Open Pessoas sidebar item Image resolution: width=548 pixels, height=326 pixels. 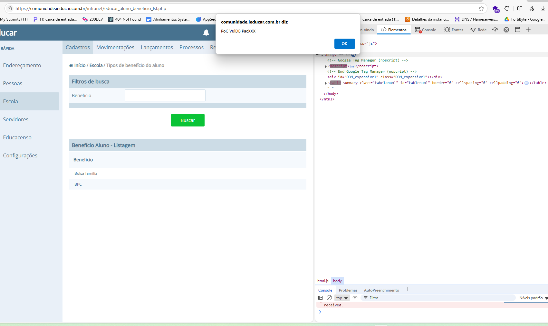(x=30, y=83)
